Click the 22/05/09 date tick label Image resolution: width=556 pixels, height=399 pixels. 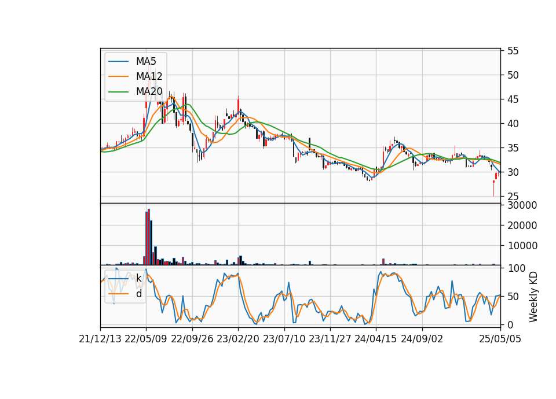pos(146,339)
